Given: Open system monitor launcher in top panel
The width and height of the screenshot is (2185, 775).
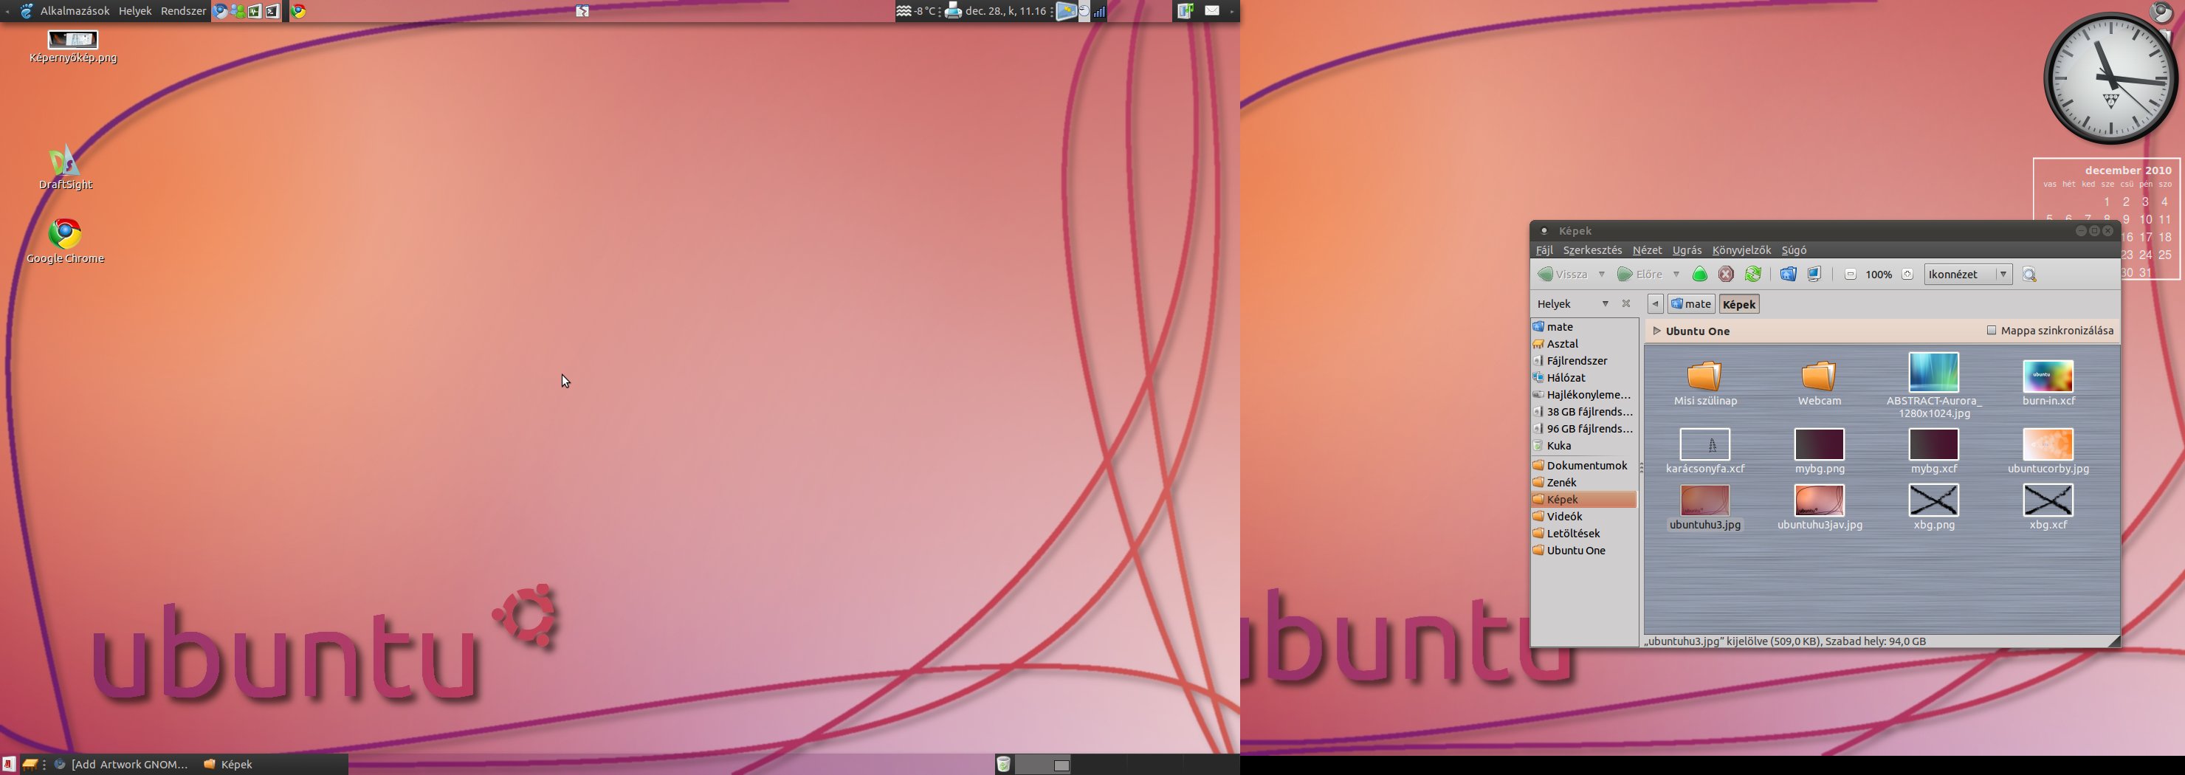Looking at the screenshot, I should (x=255, y=11).
